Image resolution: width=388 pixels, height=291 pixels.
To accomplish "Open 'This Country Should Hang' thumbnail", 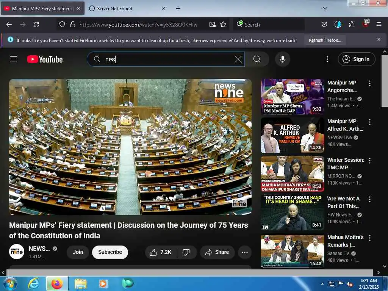I will (292, 212).
